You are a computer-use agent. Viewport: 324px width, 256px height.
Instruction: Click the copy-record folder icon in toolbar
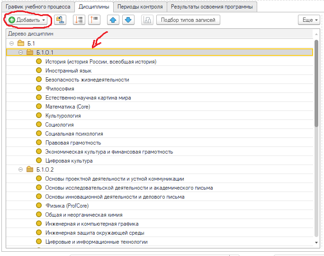click(x=60, y=20)
